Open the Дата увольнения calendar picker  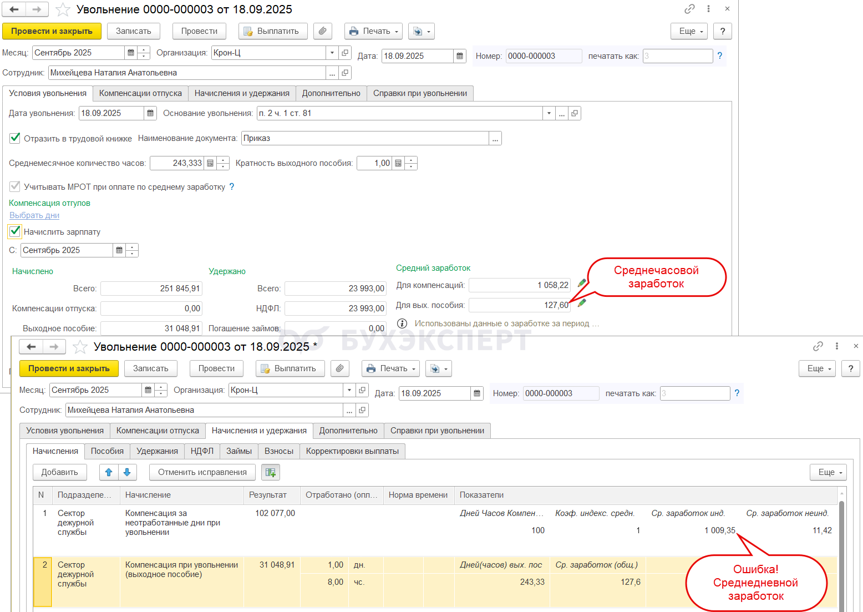pos(150,113)
